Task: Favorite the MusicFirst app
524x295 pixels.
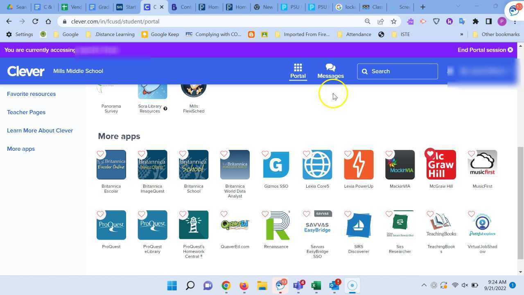Action: coord(471,154)
